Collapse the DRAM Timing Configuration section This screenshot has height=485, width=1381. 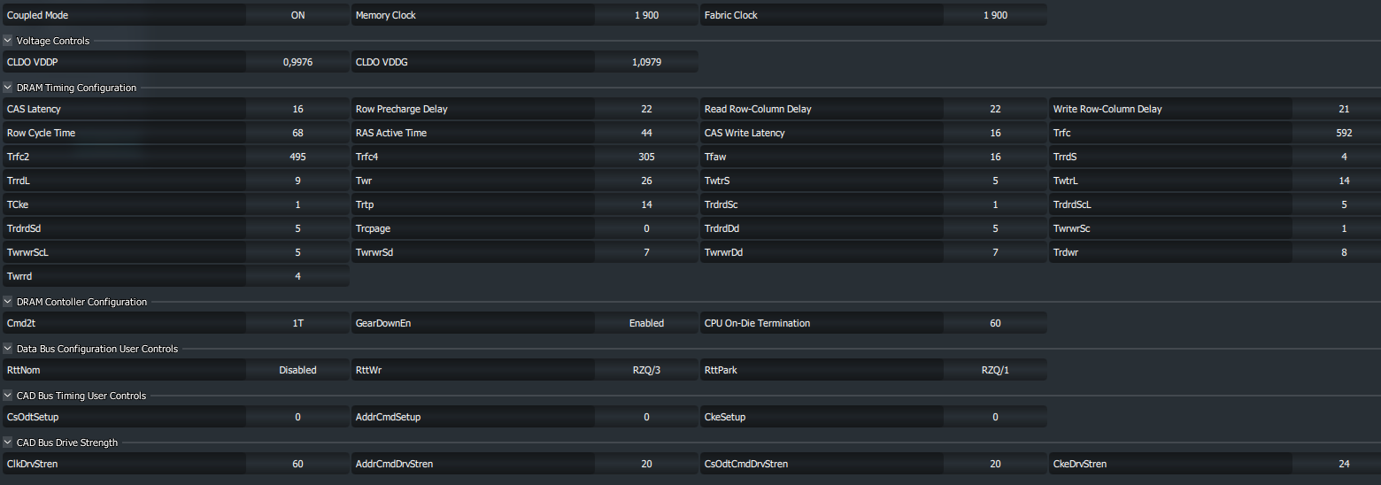[x=8, y=88]
